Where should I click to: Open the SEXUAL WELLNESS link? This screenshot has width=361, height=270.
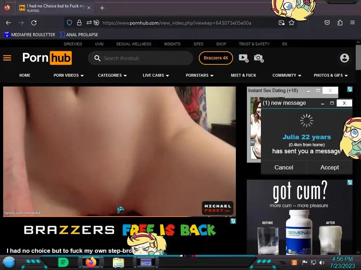(134, 44)
